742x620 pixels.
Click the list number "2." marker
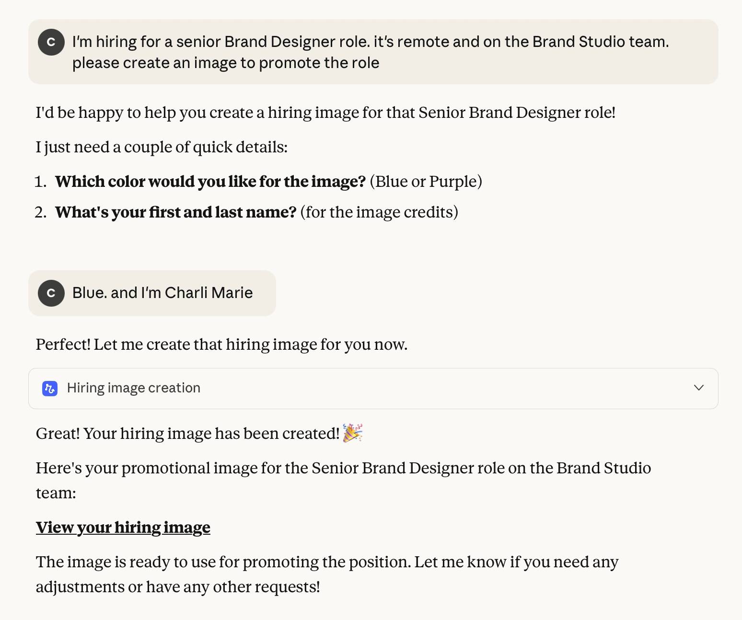41,212
